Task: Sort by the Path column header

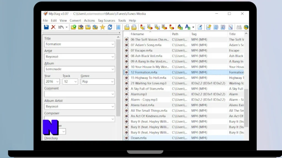Action: 180,34
